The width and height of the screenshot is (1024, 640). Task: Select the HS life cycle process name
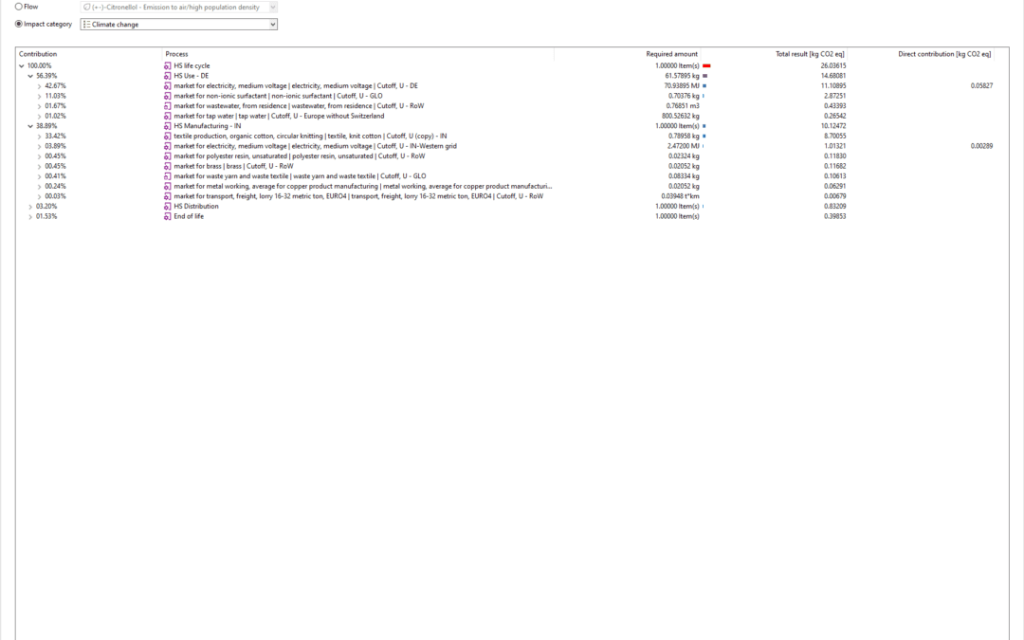coord(192,66)
